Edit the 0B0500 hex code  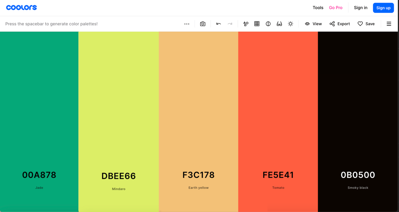point(358,175)
